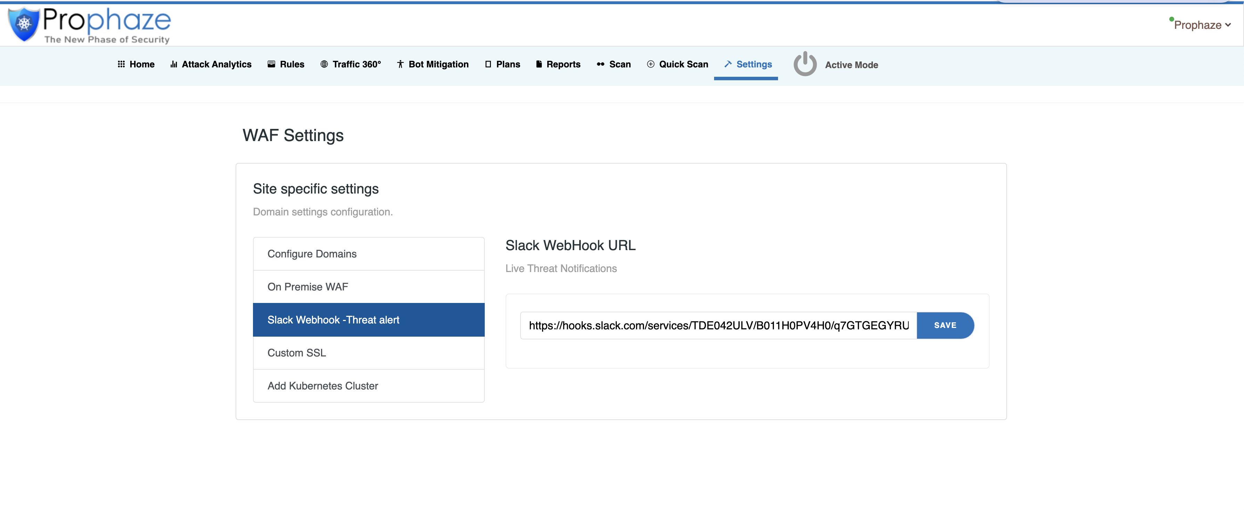This screenshot has height=510, width=1244.
Task: Click the Home grid icon
Action: click(x=121, y=64)
